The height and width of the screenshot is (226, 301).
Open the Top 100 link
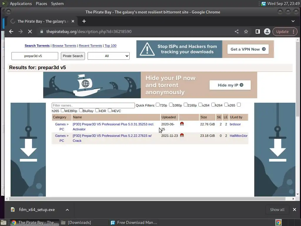pyautogui.click(x=111, y=46)
